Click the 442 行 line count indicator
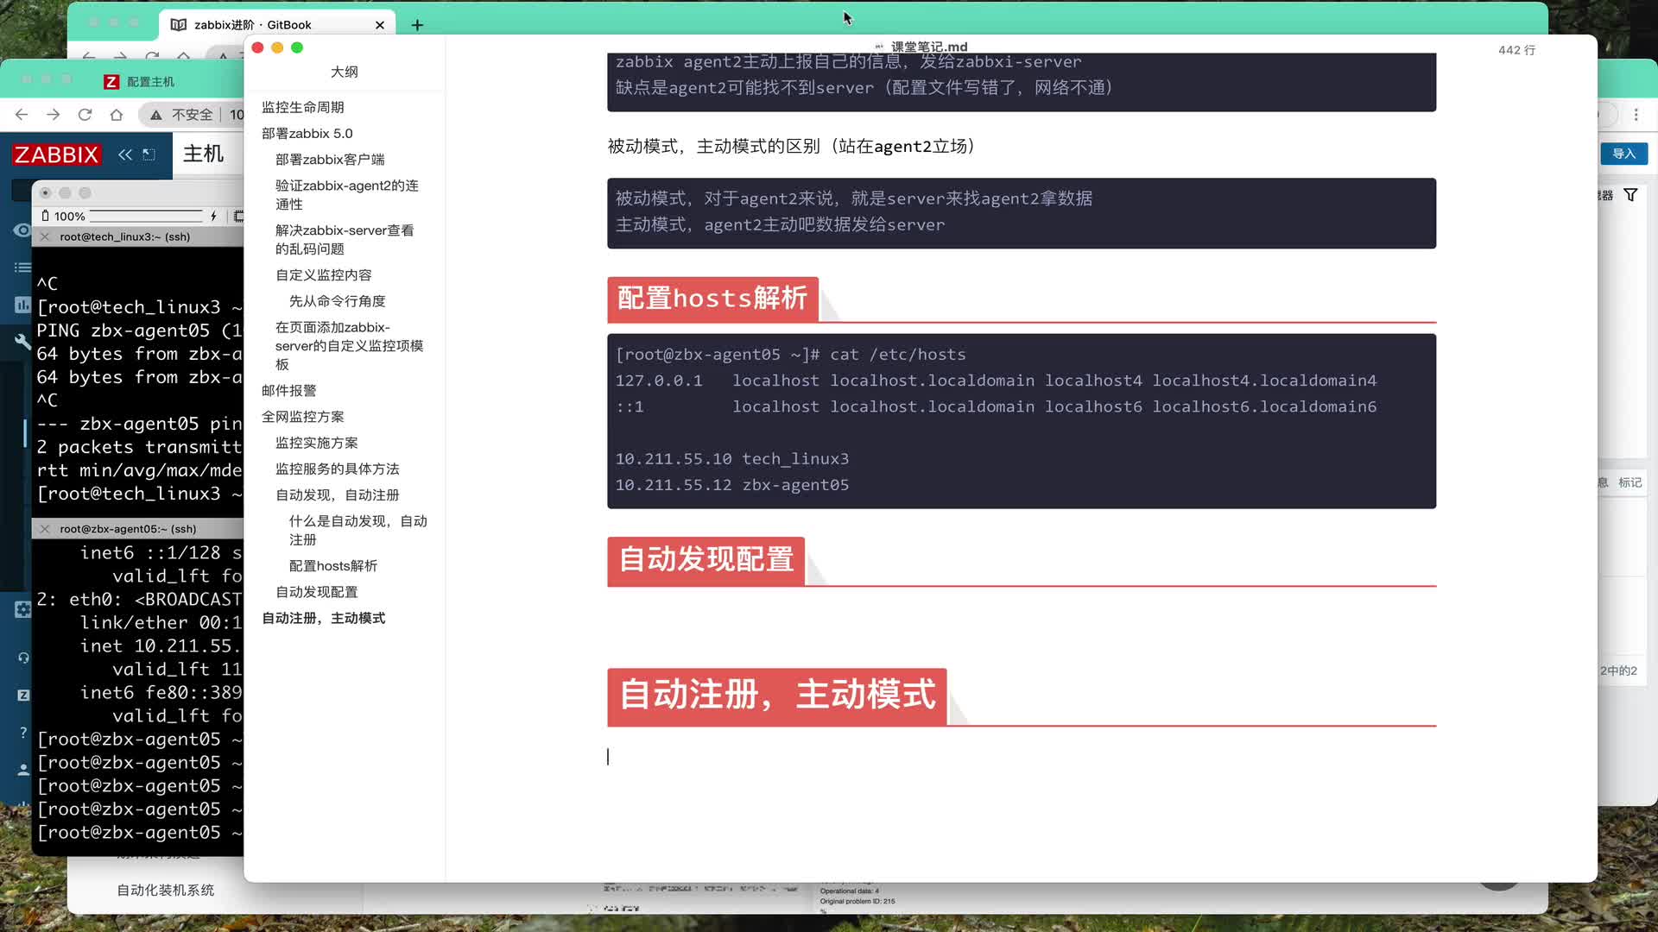This screenshot has width=1658, height=932. (1517, 50)
